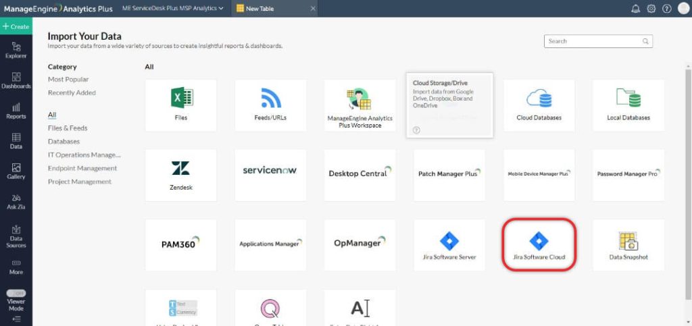
Task: Close the New Table tab
Action: (x=313, y=8)
